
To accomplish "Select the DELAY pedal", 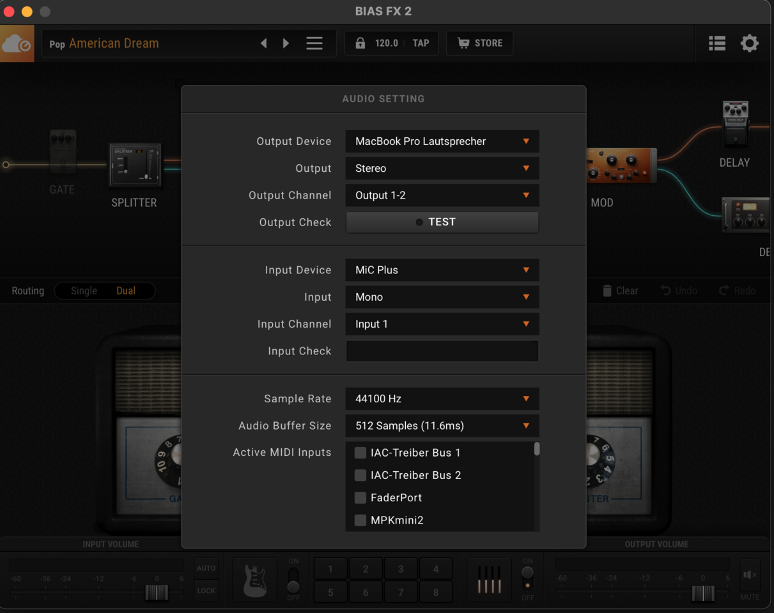I will (x=735, y=125).
